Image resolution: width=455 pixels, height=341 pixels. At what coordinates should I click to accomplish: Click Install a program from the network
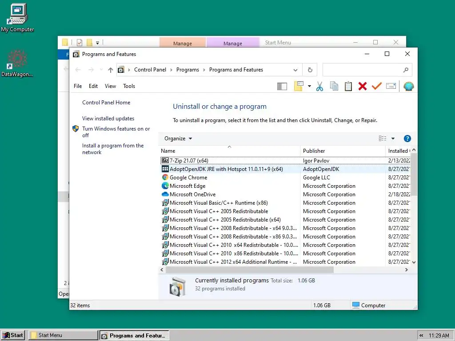(112, 149)
